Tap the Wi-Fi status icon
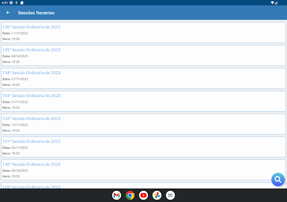Viewport: 287px width, 202px height. pos(272,3)
